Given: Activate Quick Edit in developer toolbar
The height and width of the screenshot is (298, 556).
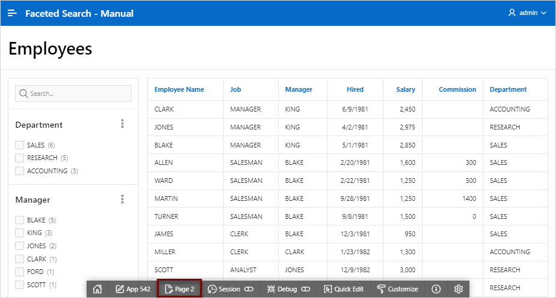Looking at the screenshot, I should 343,289.
